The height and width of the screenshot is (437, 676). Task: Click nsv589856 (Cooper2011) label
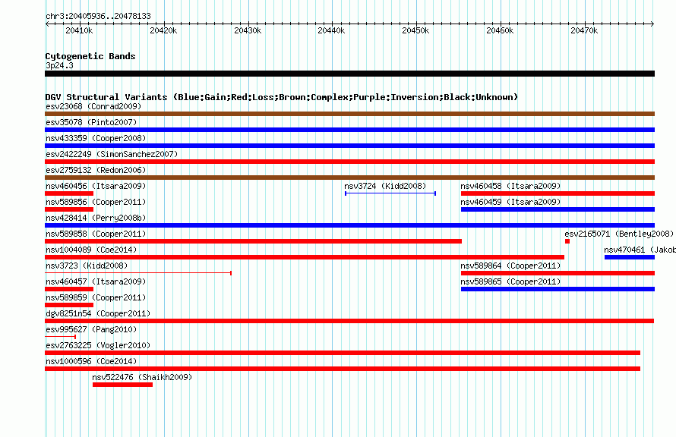tap(96, 202)
